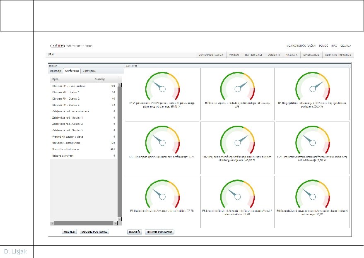
Task: Open MOJ KORISNIČKI RAČUN link
Action: (x=301, y=46)
